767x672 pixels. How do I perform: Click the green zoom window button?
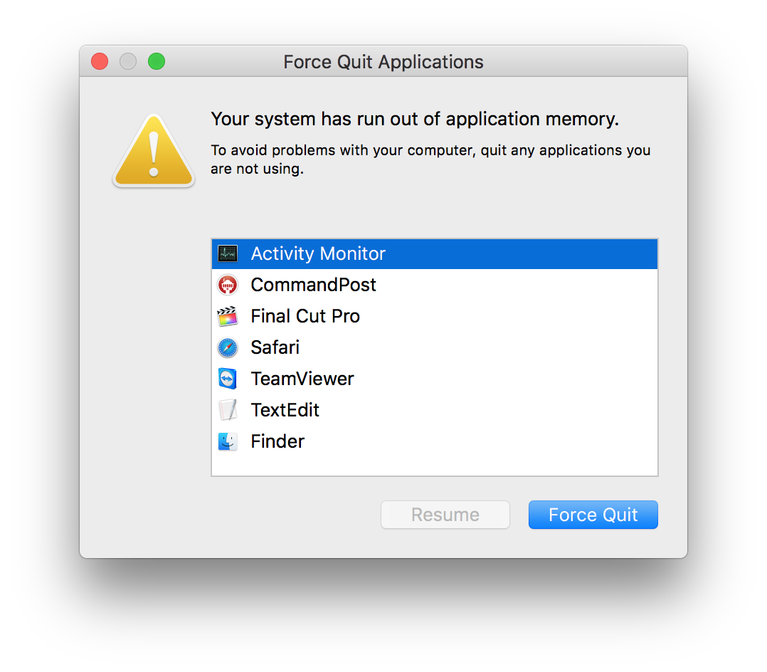pos(157,62)
